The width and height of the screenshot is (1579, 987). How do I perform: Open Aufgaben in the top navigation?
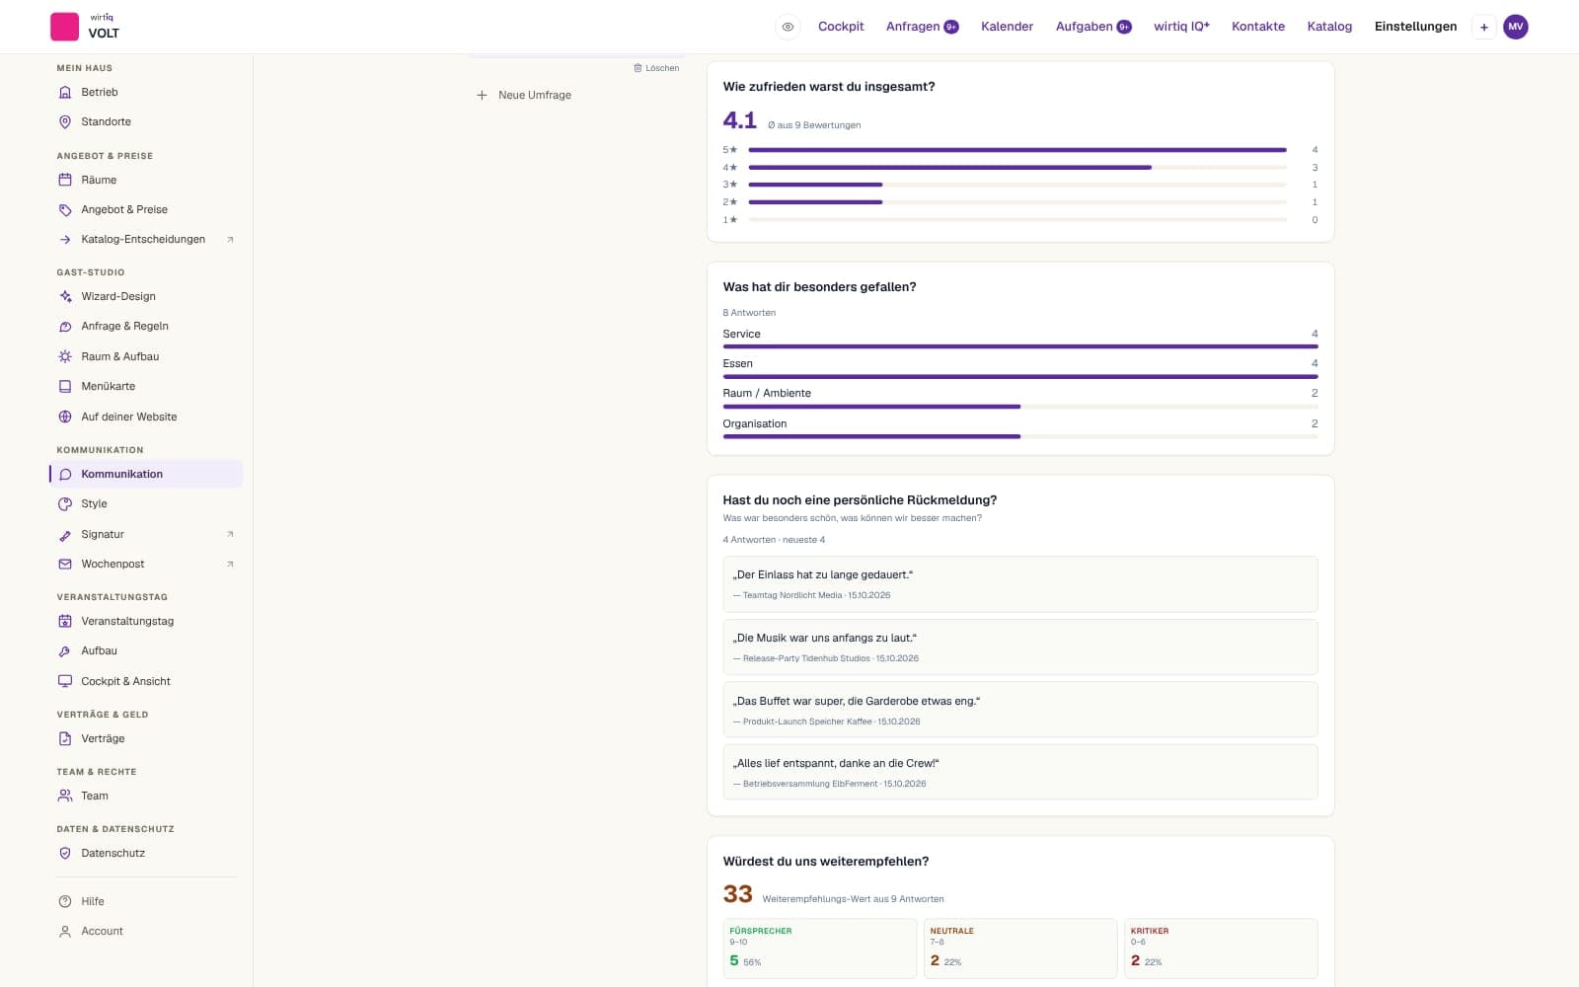(x=1093, y=27)
